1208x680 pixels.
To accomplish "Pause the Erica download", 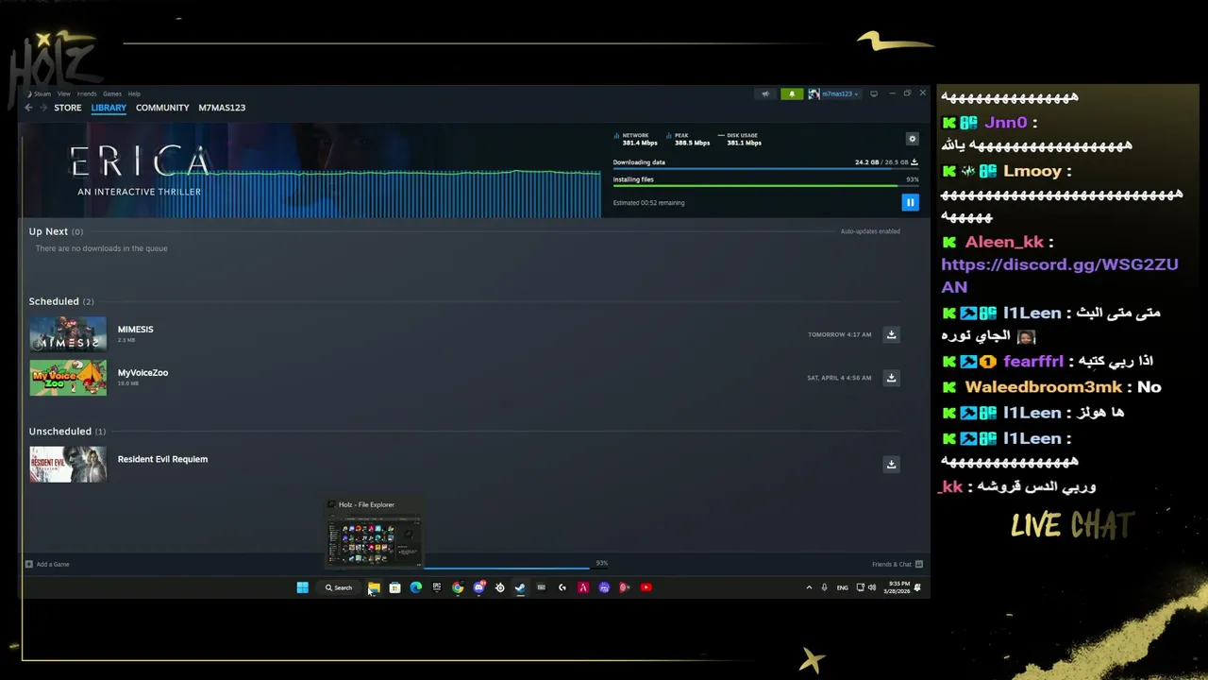I will point(910,202).
